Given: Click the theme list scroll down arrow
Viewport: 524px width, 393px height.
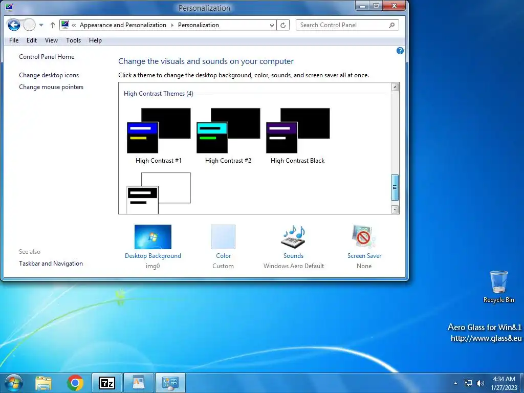Looking at the screenshot, I should (395, 209).
